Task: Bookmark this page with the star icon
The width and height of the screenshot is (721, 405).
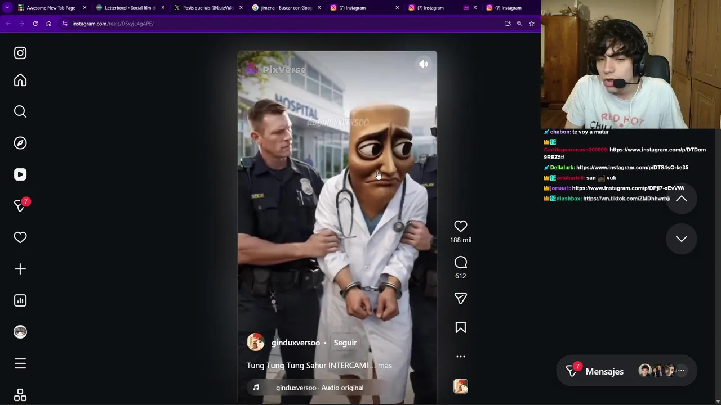Action: click(532, 24)
